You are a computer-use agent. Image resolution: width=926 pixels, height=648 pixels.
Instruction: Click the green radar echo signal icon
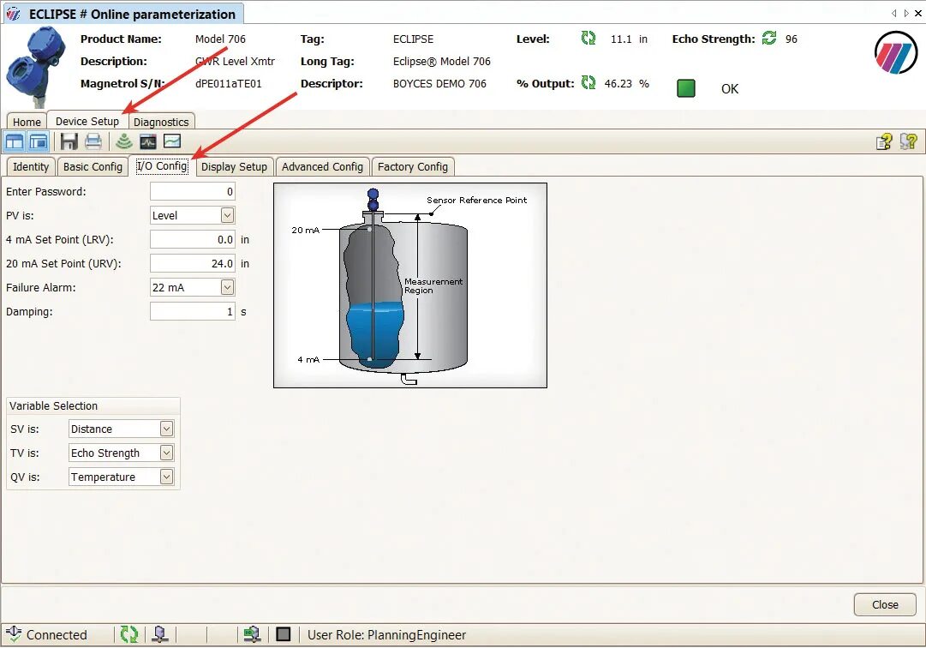(x=124, y=141)
